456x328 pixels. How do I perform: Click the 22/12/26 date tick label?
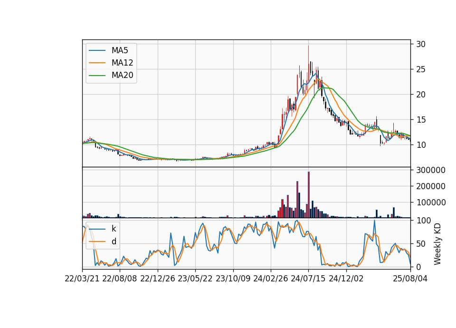click(157, 279)
